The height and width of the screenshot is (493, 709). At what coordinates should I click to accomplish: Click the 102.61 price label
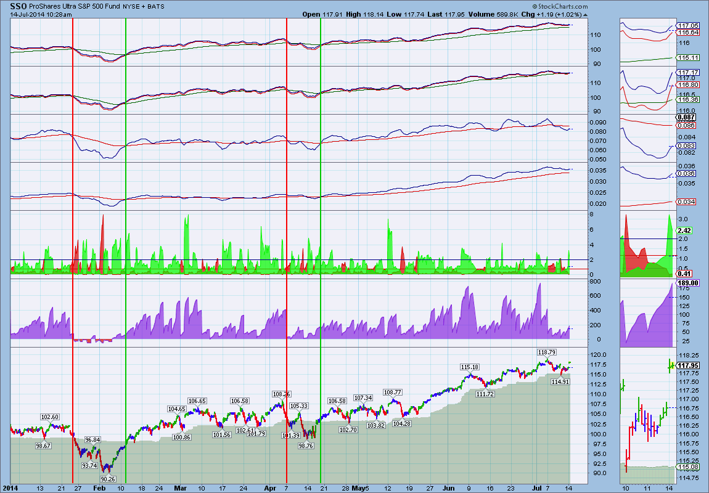pyautogui.click(x=245, y=430)
